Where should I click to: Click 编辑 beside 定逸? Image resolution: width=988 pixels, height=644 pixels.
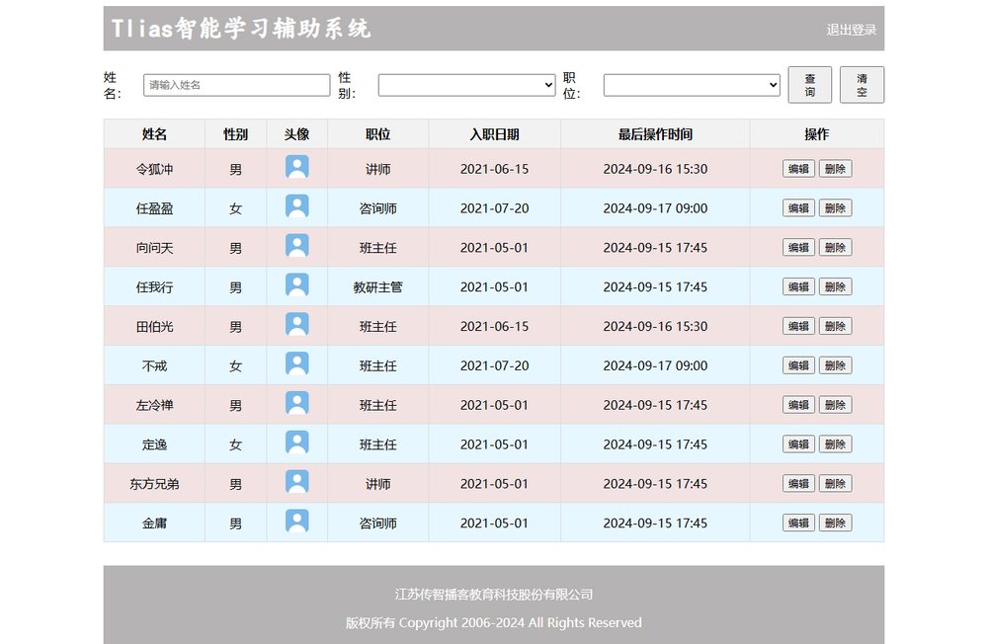coord(798,444)
